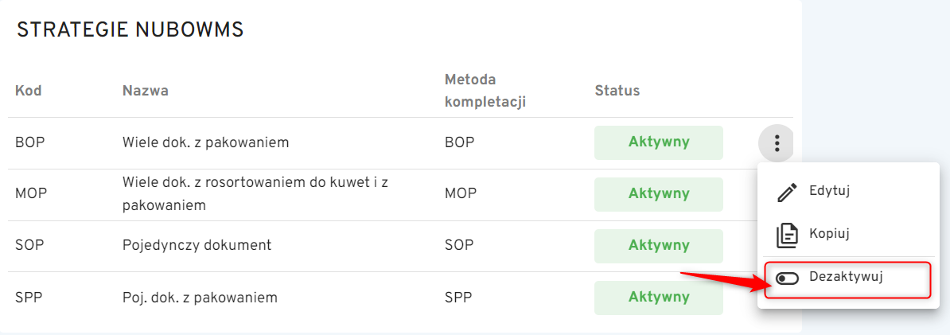This screenshot has height=335, width=950.
Task: Click the pencil icon beside Edytuj
Action: click(787, 192)
